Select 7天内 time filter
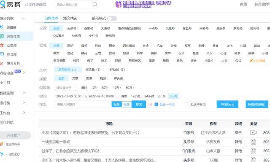The height and width of the screenshot is (162, 270). coord(173,96)
